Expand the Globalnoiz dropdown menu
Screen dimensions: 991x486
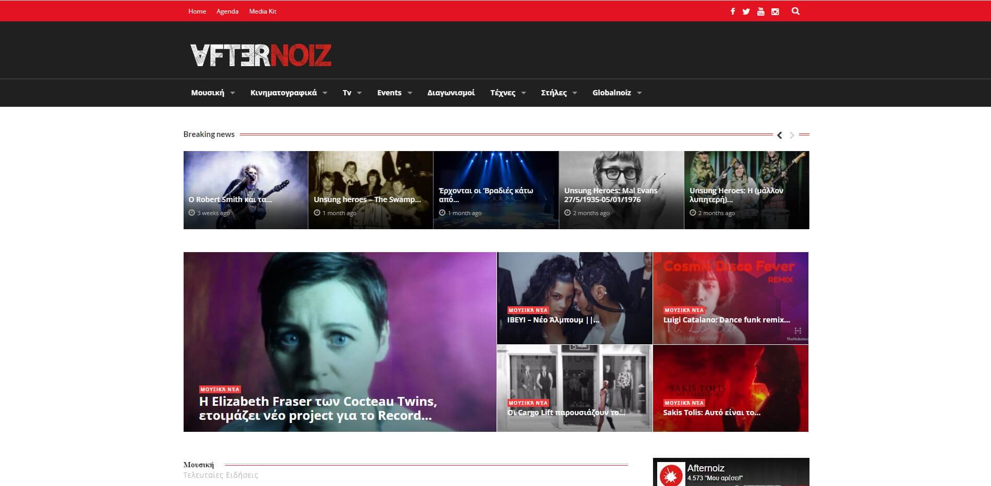pos(617,93)
